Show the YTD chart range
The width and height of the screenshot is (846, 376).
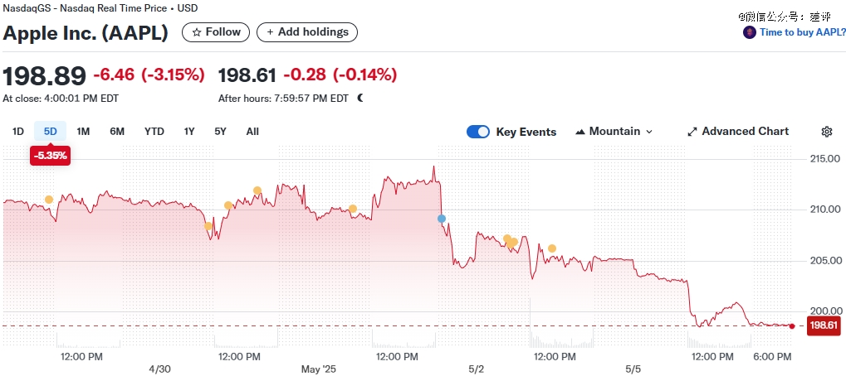tap(154, 132)
